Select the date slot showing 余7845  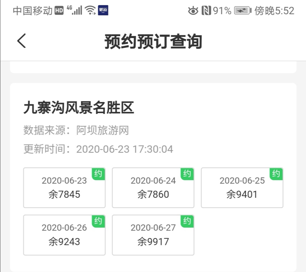[x=64, y=188]
